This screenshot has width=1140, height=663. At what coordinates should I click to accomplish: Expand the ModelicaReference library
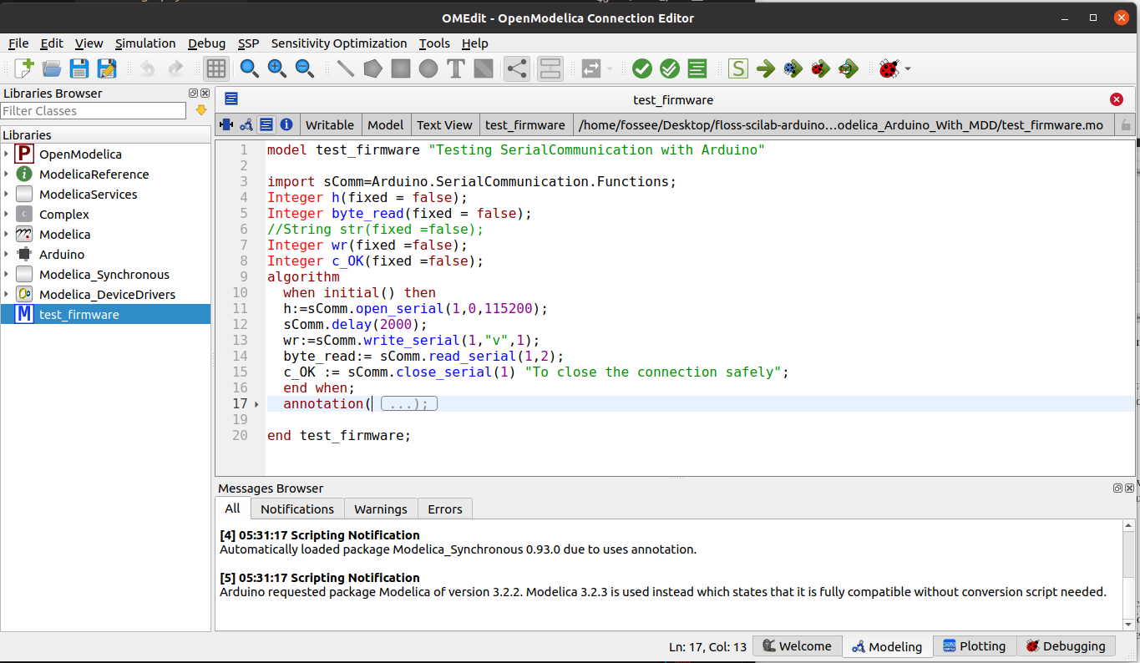click(x=6, y=174)
